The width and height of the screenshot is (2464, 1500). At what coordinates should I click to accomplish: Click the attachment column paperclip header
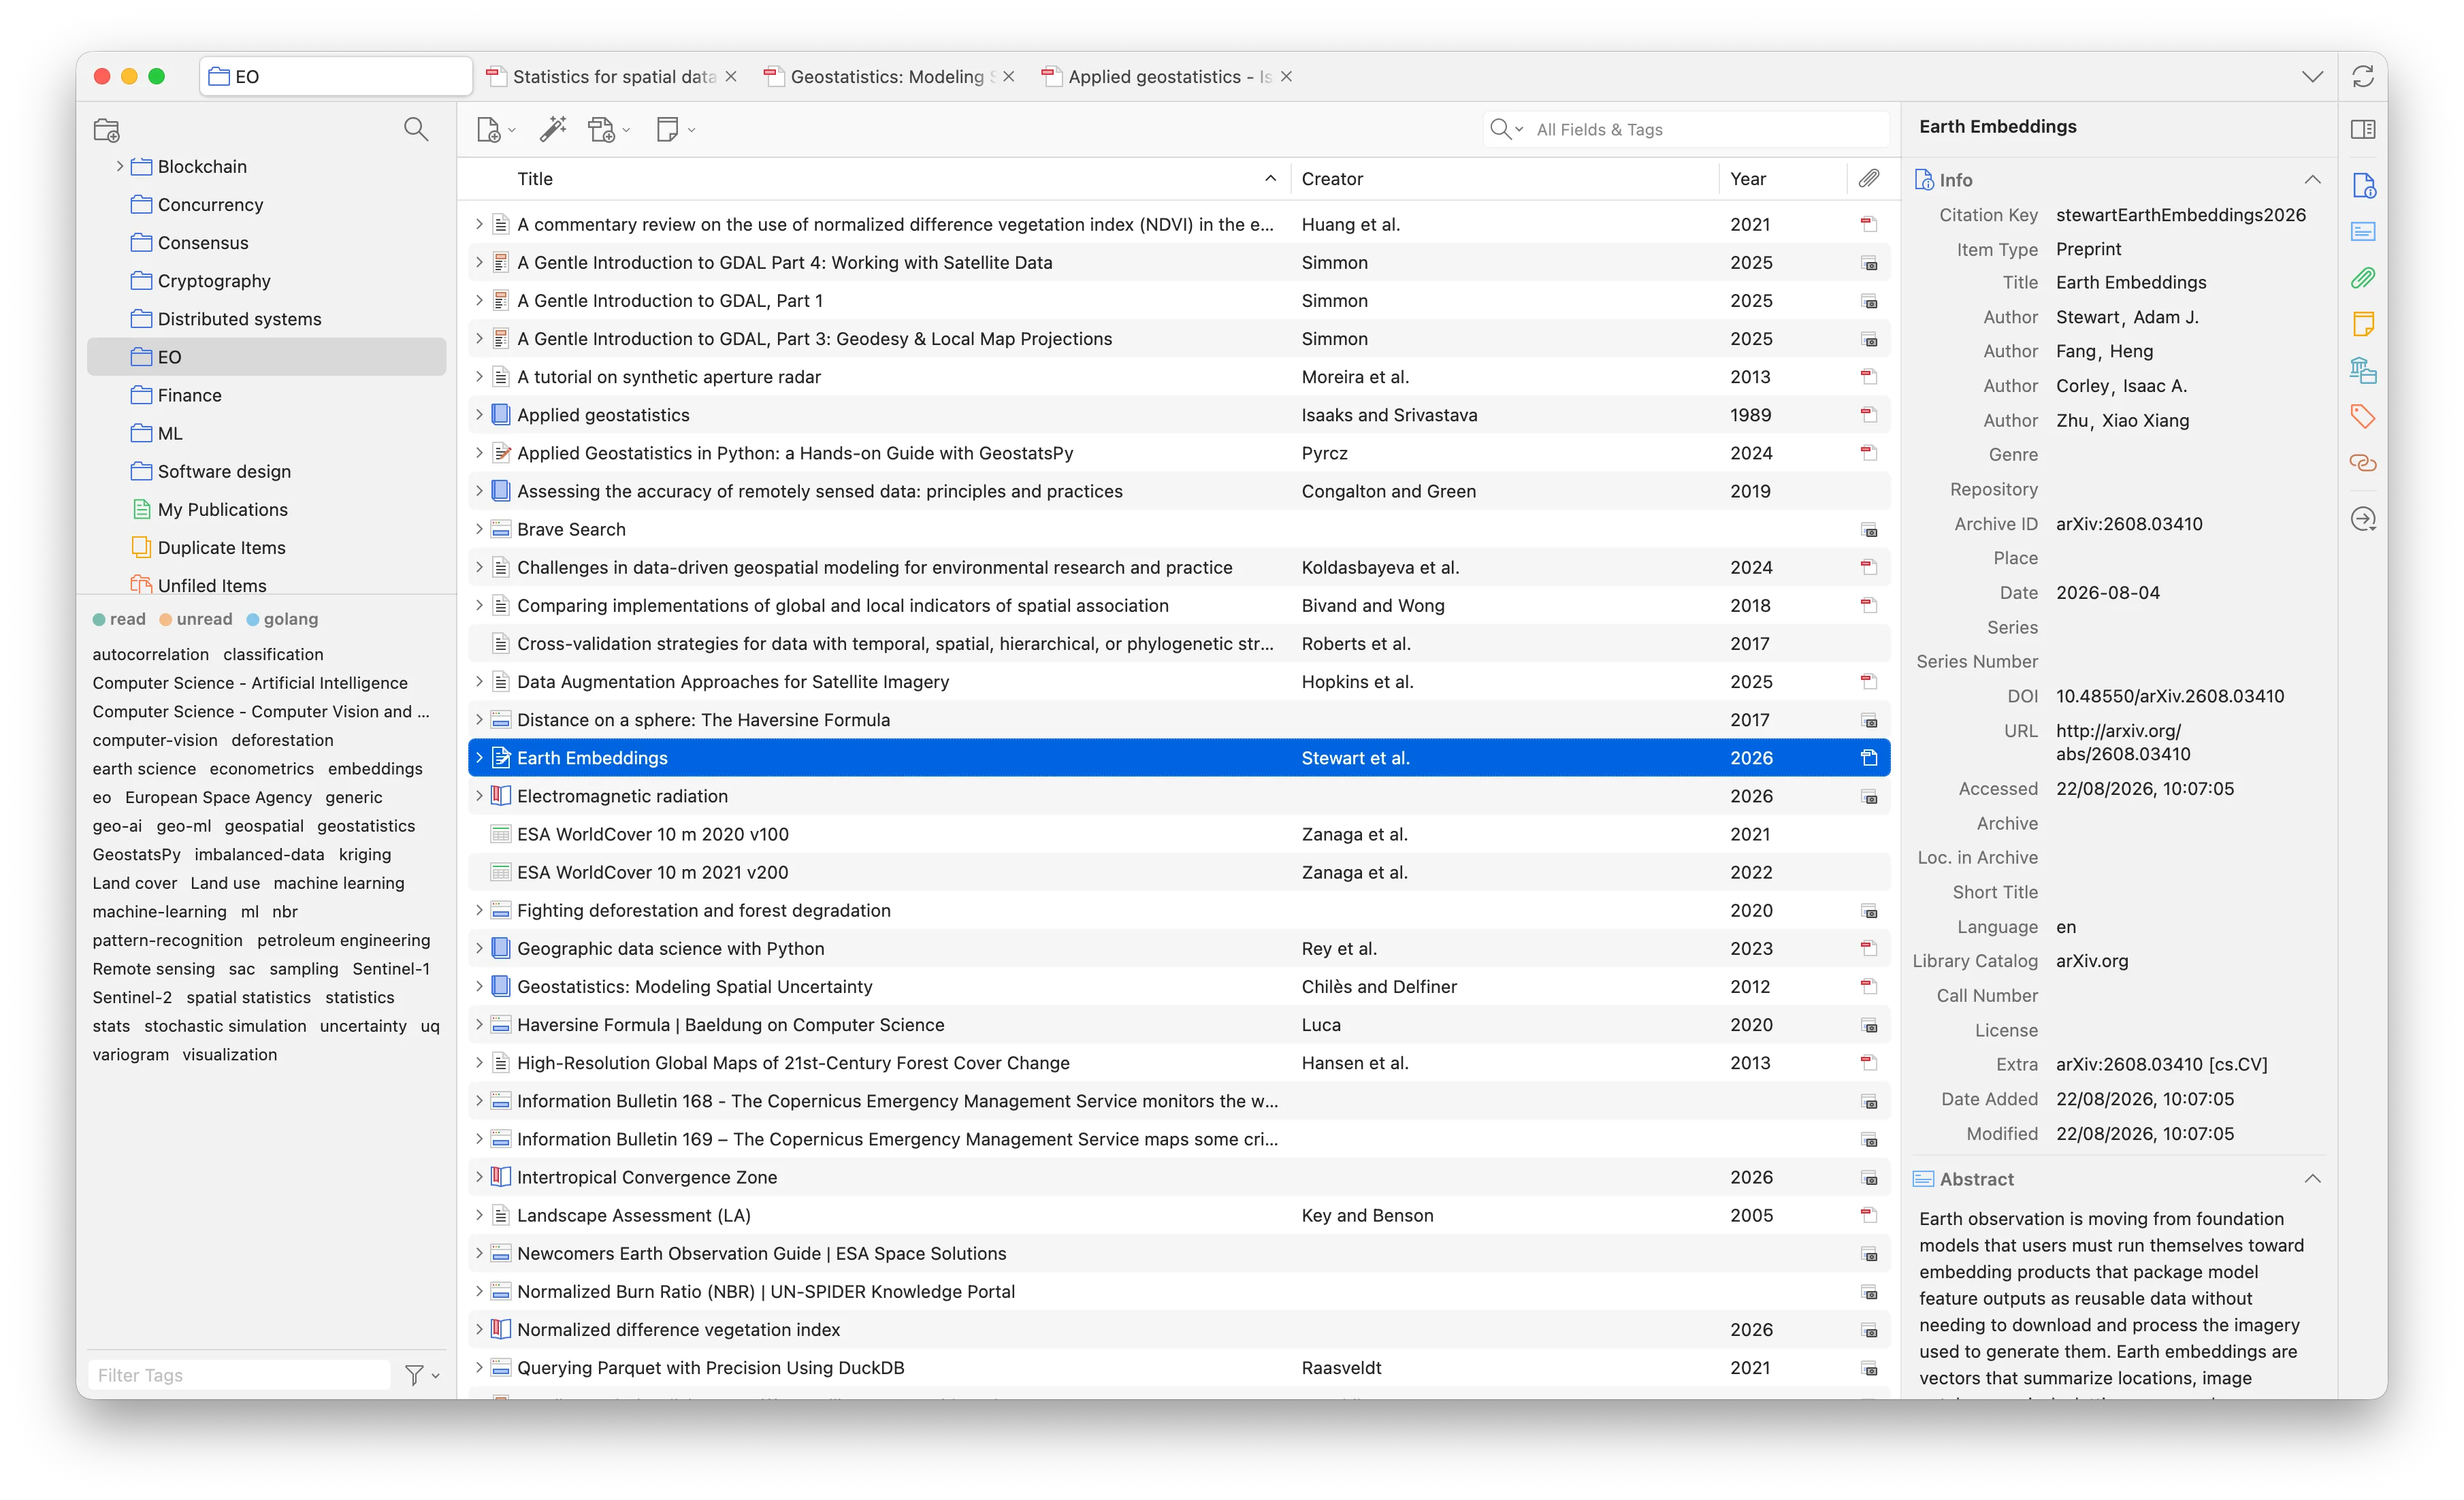[x=1868, y=178]
